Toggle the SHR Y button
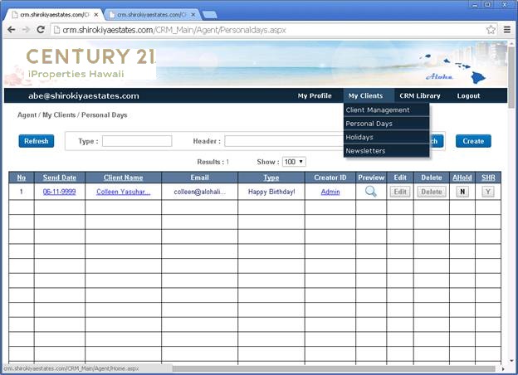This screenshot has height=375, width=518. coord(488,192)
